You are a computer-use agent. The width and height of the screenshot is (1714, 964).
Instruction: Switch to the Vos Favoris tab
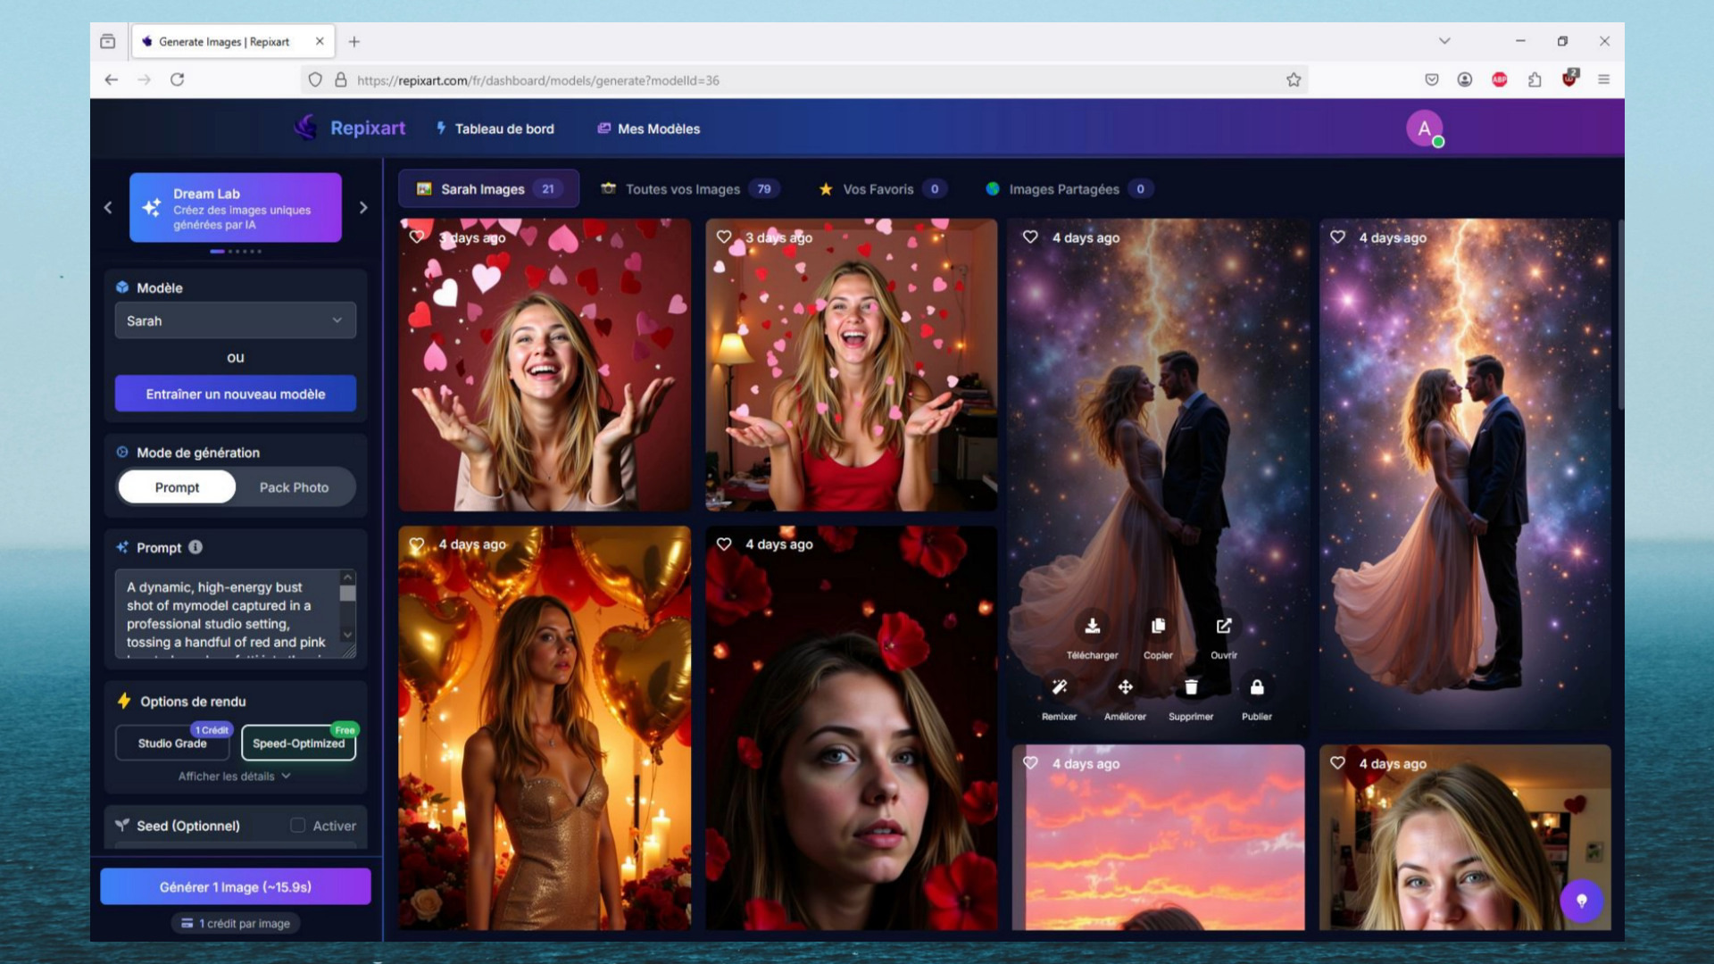coord(878,189)
